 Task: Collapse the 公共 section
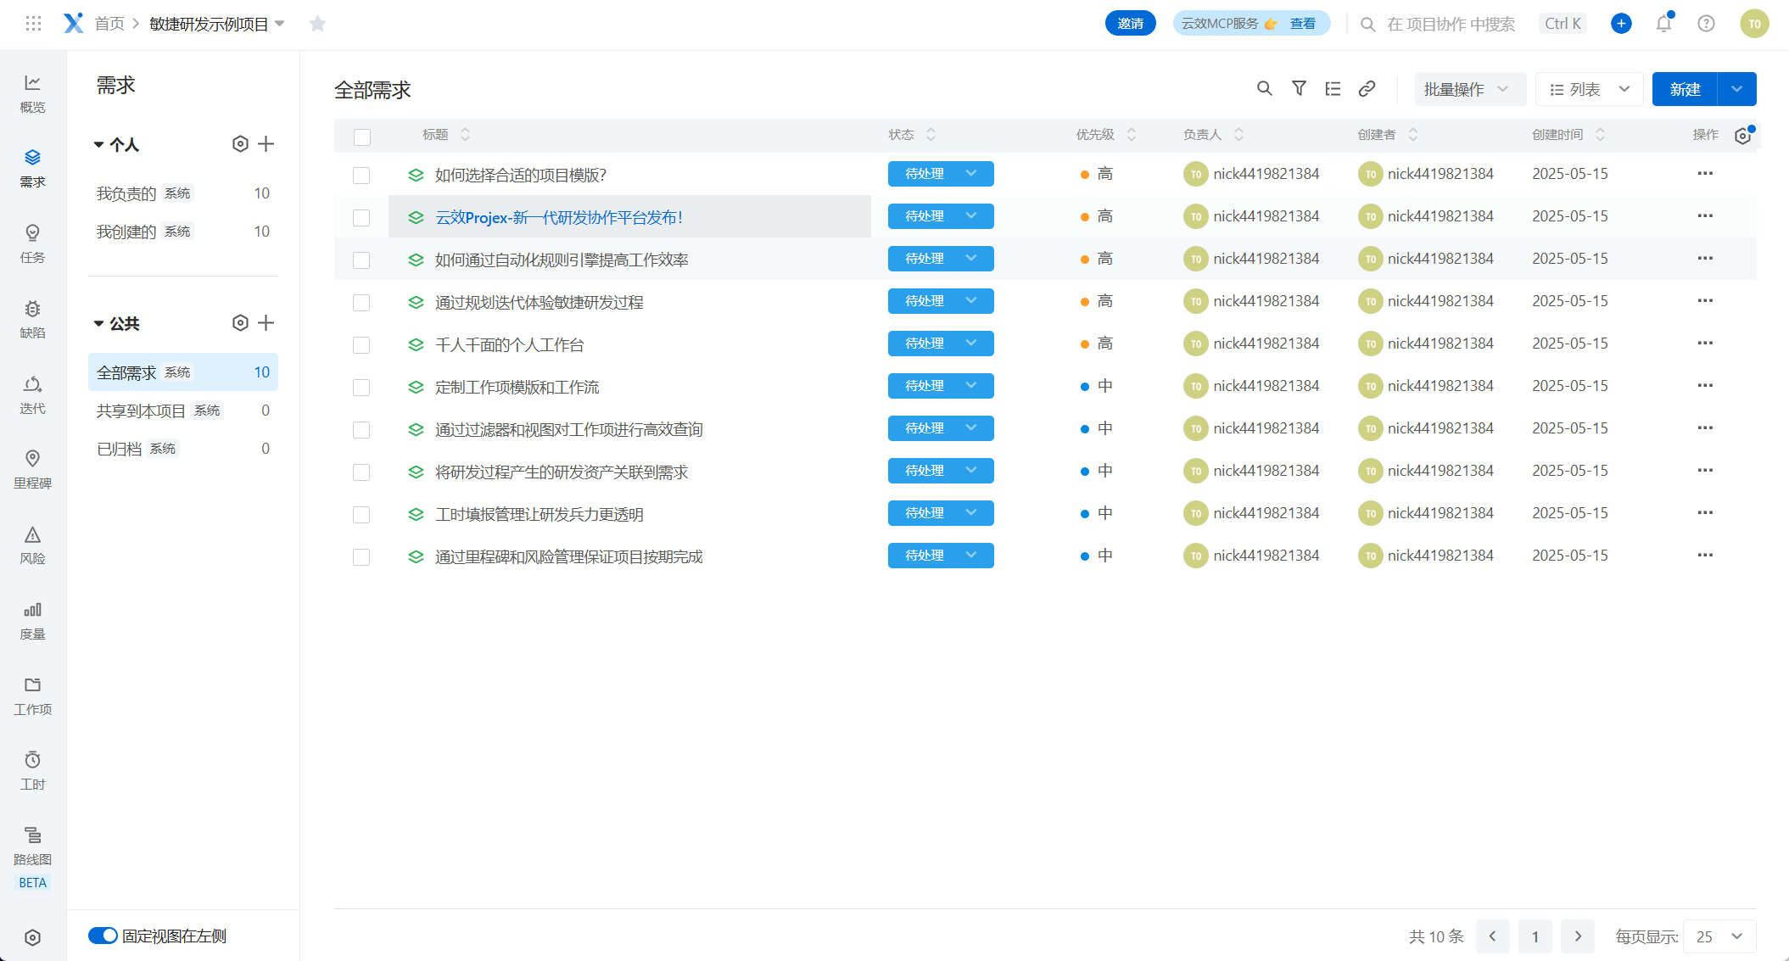click(98, 323)
